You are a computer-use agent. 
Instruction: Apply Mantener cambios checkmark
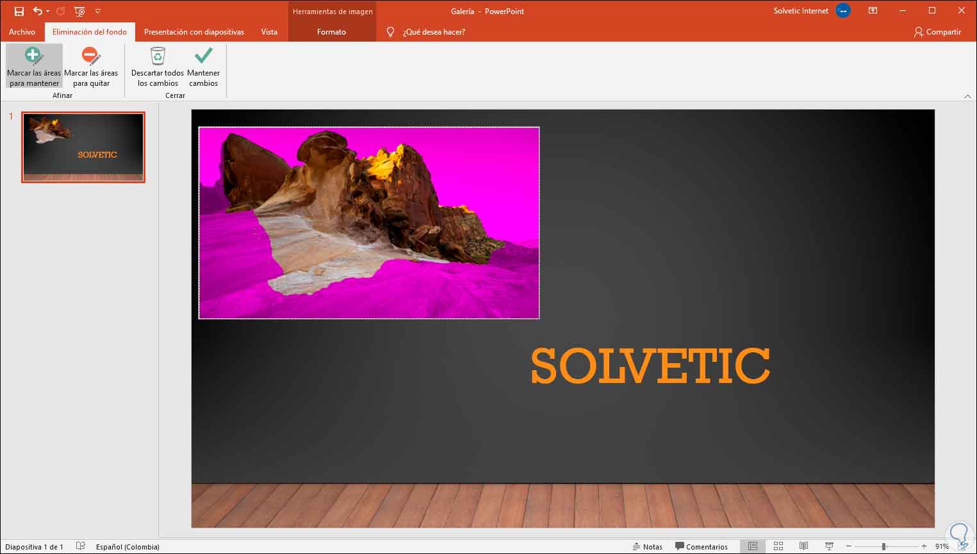[x=204, y=66]
